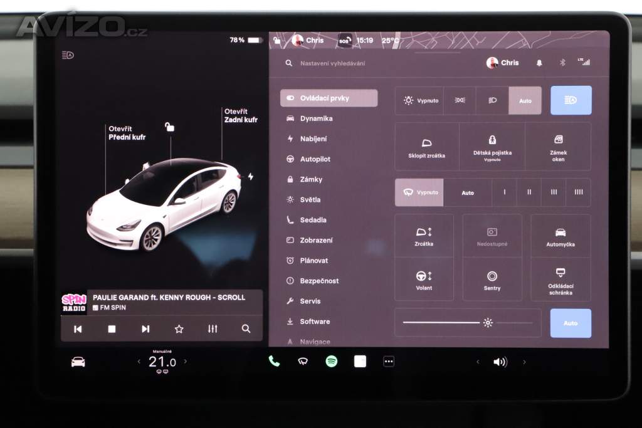This screenshot has height=428, width=642.
Task: Select wiper speed I
Action: [x=505, y=192]
